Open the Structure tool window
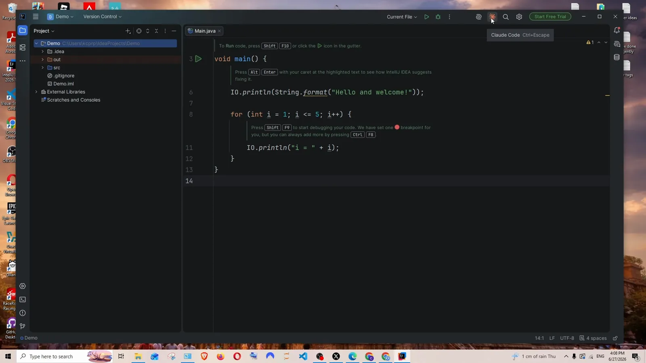This screenshot has height=363, width=646. point(23,48)
